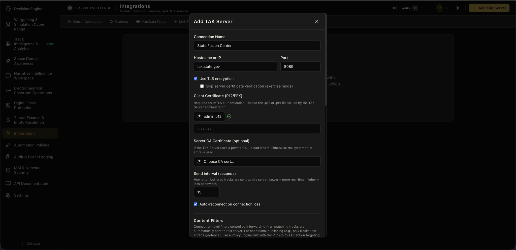Switch to the Cameras tab
Image resolution: width=516 pixels, height=250 pixels.
click(119, 22)
